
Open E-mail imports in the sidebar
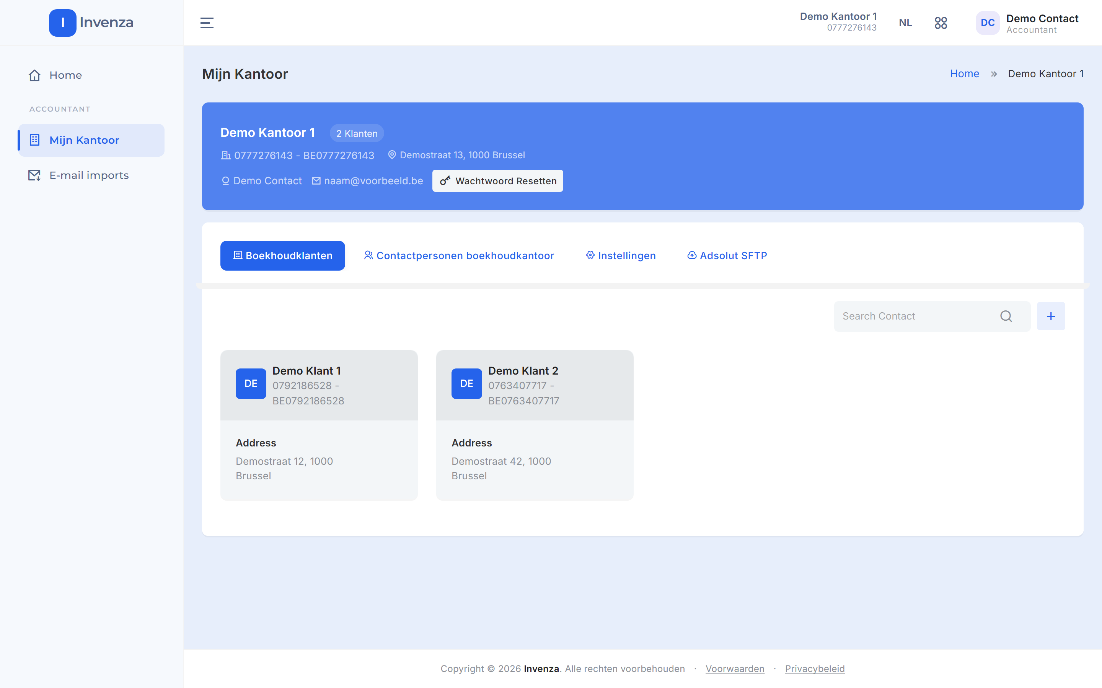91,175
